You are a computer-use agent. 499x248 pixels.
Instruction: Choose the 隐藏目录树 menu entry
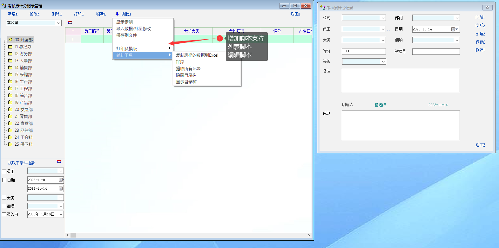click(186, 75)
